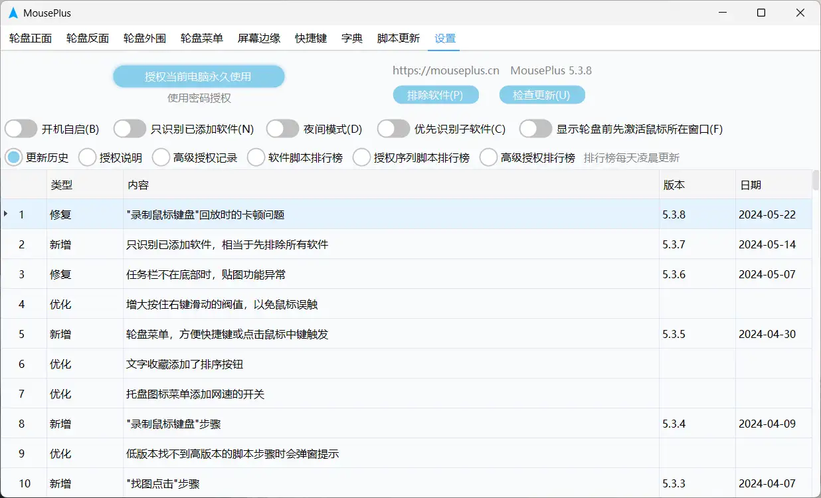Click the MousePlus 5.3.8 version label
This screenshot has width=821, height=498.
[x=551, y=70]
